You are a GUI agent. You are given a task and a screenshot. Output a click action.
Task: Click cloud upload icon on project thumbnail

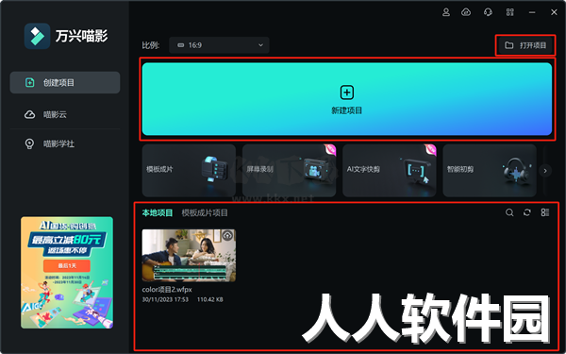tap(227, 235)
